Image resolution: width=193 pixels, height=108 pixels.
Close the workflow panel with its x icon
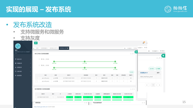point(134,54)
